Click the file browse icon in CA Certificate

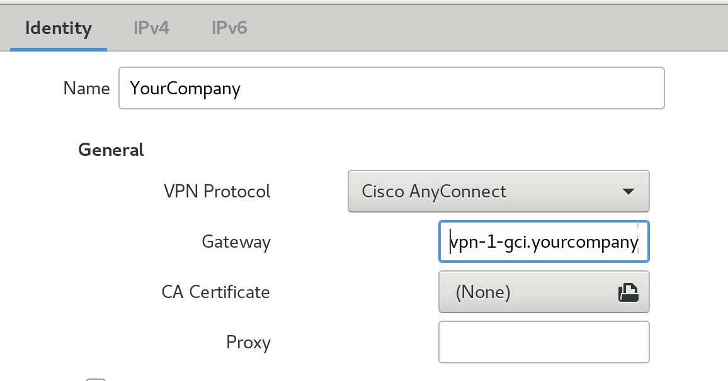[x=628, y=292]
